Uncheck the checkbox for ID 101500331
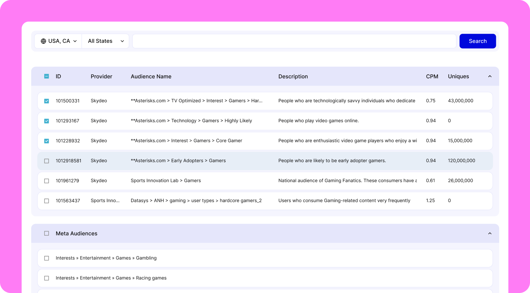This screenshot has width=530, height=293. [47, 101]
